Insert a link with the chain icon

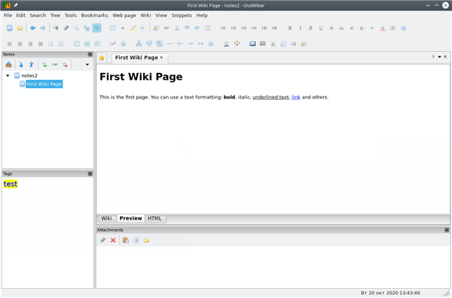(x=166, y=28)
